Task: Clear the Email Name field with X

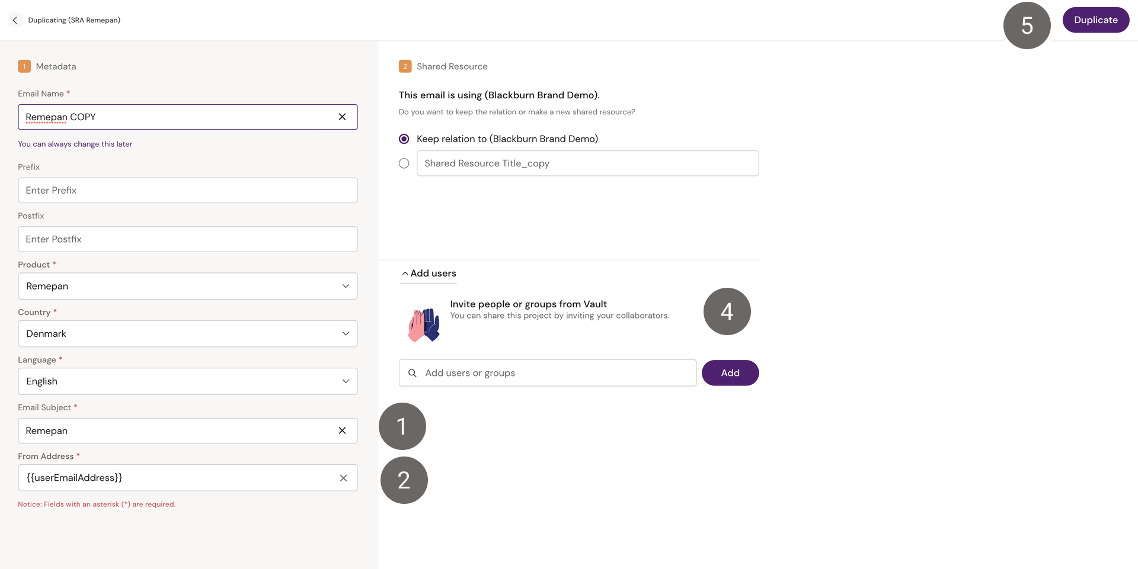Action: coord(342,117)
